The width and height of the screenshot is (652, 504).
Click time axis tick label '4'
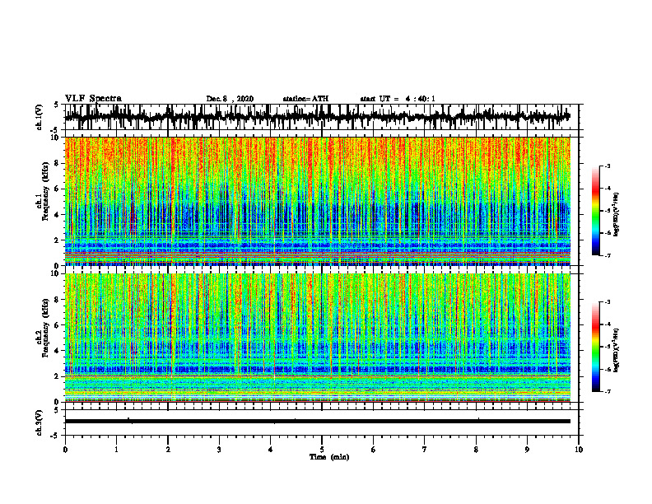pyautogui.click(x=270, y=450)
